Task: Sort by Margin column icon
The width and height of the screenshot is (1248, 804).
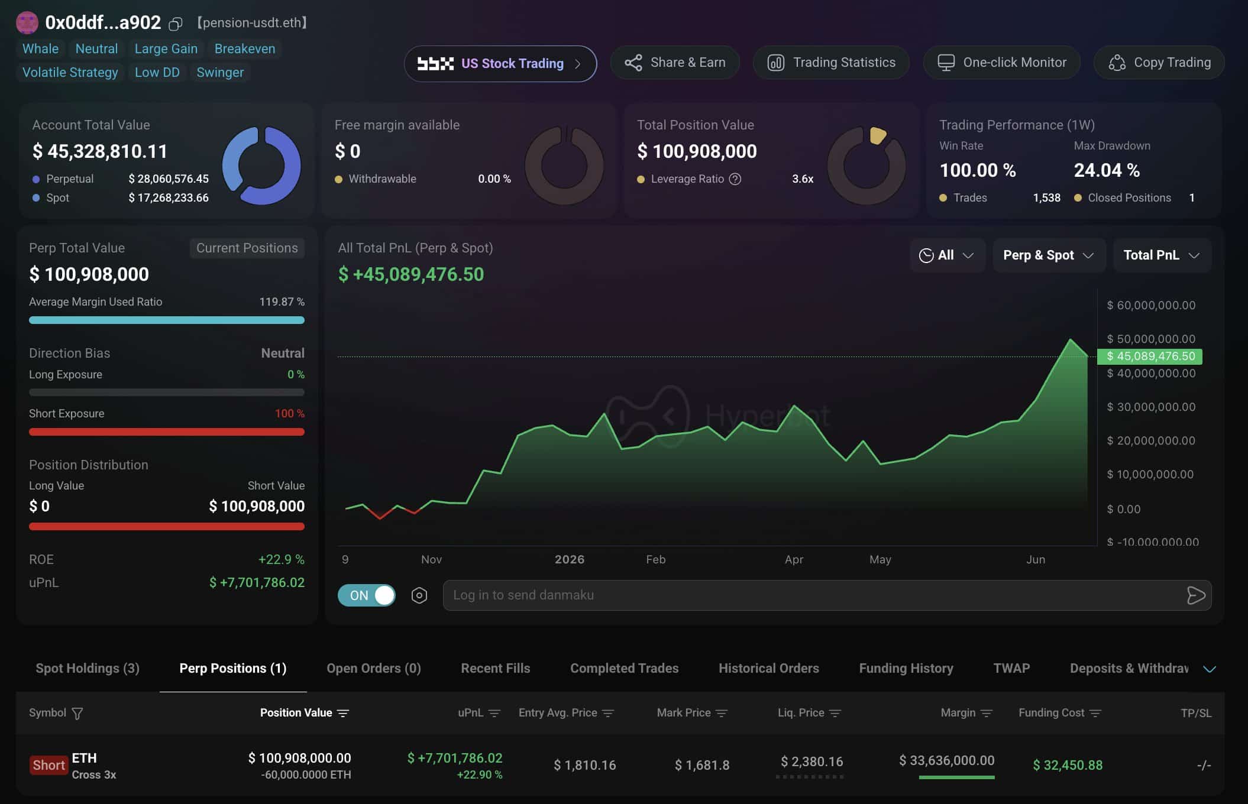Action: (x=987, y=714)
